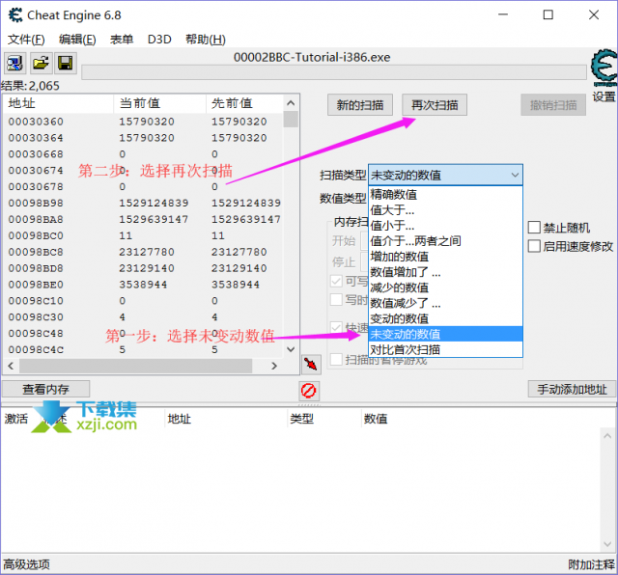This screenshot has width=618, height=575.
Task: Click results list scroll left arrow
Action: [x=11, y=366]
